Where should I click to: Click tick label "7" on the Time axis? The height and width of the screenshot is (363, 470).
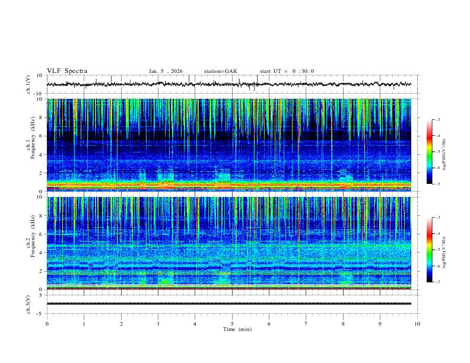pos(306,324)
